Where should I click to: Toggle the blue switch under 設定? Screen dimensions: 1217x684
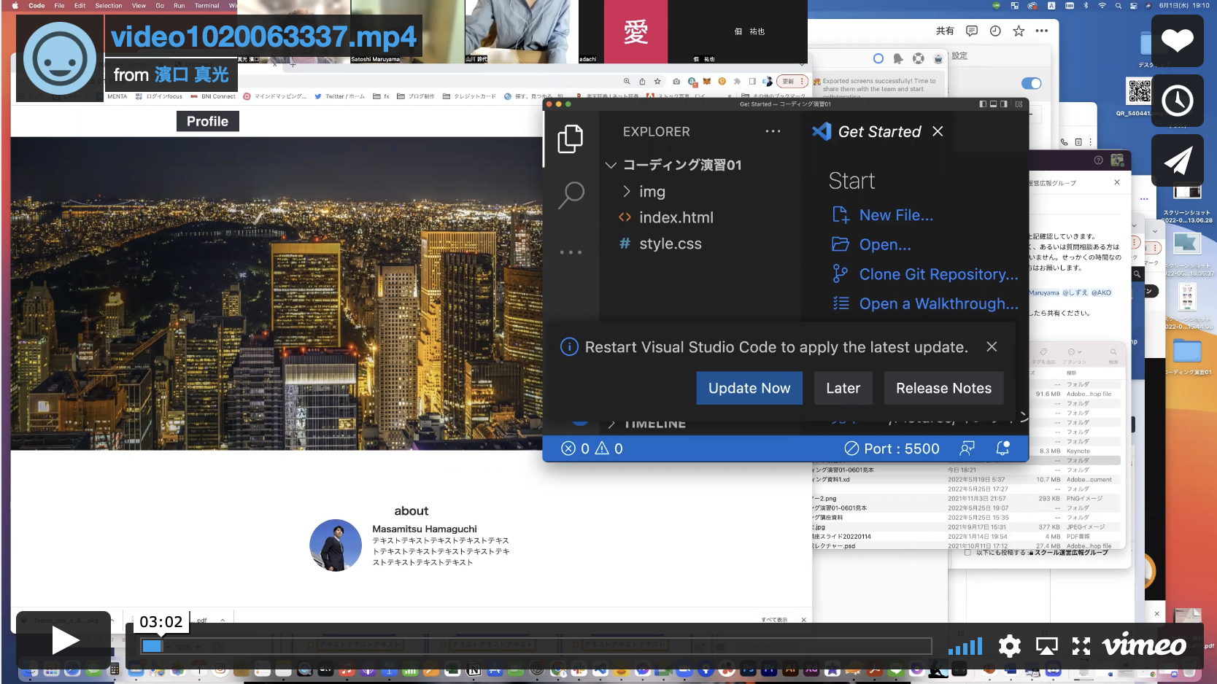(1031, 83)
